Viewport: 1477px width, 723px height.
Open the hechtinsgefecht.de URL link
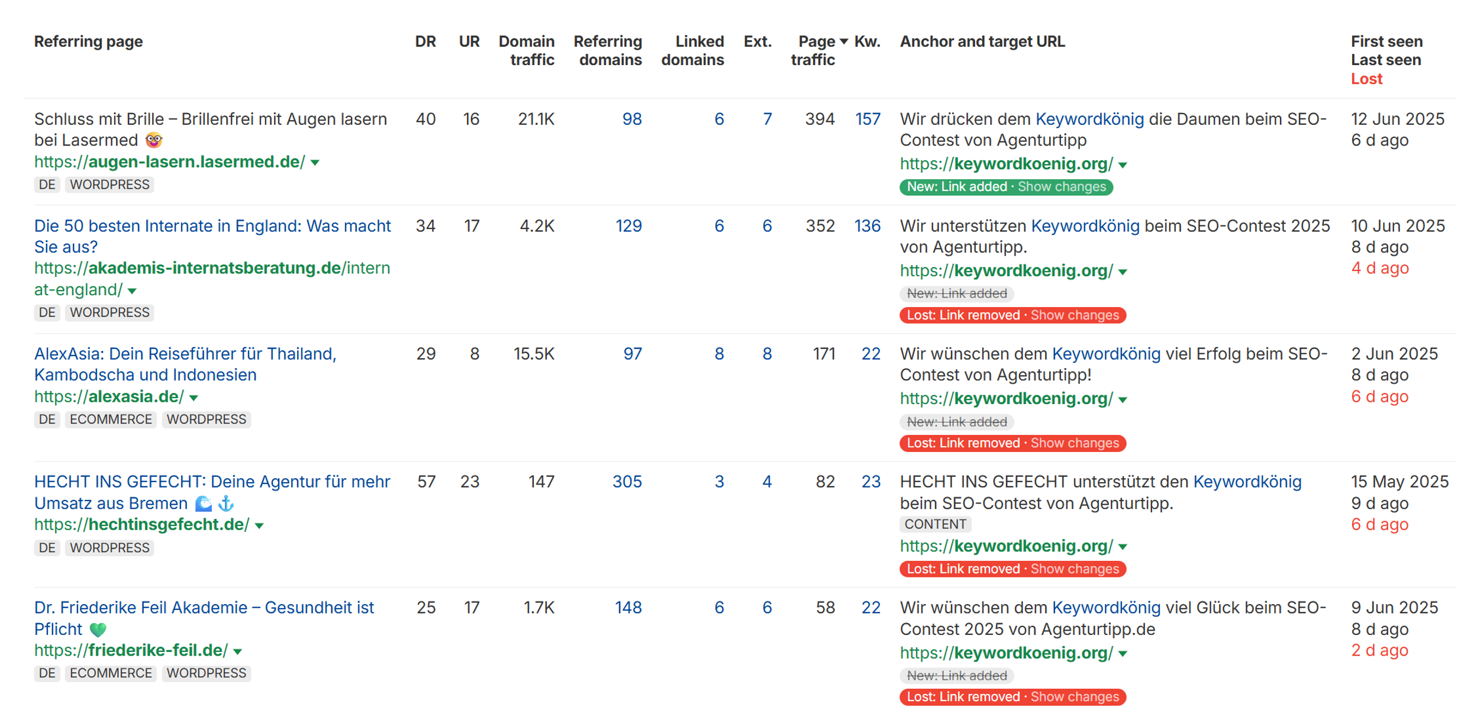[142, 524]
